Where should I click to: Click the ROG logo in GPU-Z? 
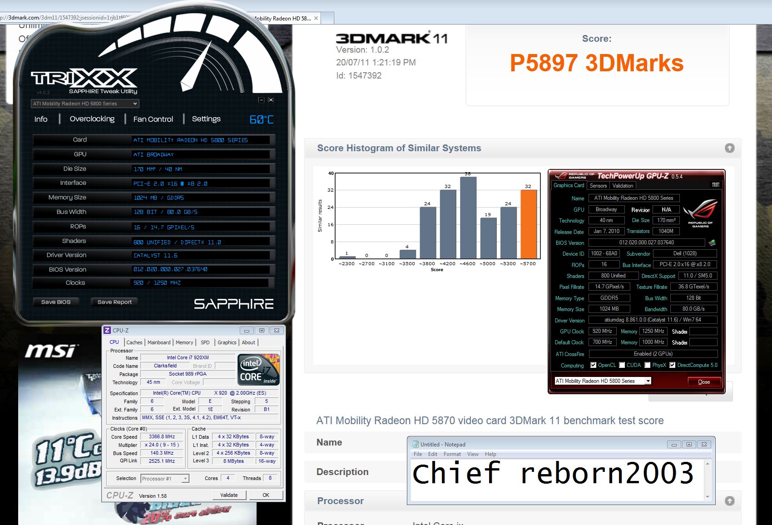[700, 213]
